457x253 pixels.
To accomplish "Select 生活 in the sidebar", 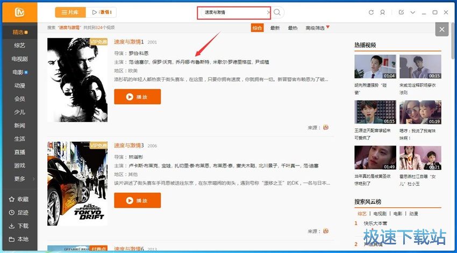I will [x=20, y=139].
